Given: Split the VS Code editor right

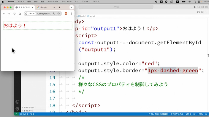Looking at the screenshot, I should point(202,12).
